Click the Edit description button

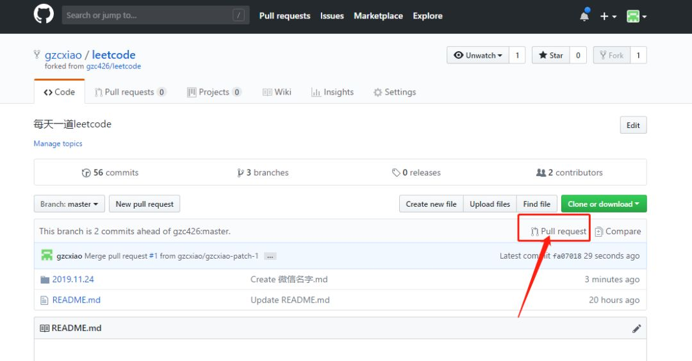click(x=633, y=125)
